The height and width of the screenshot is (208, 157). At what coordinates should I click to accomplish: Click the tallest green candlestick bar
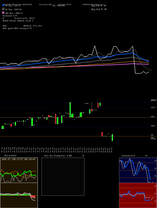[70, 110]
